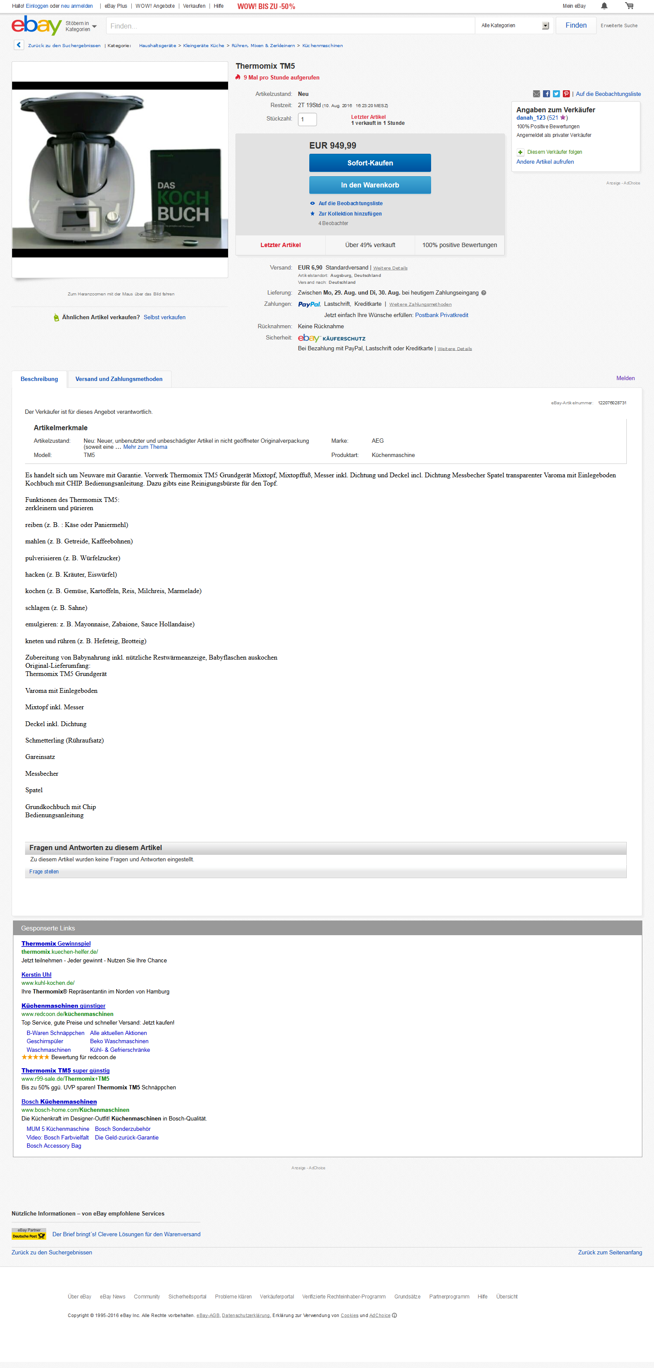The height and width of the screenshot is (1368, 654).
Task: Open Kerstin Uhl sponsored link
Action: pos(36,975)
